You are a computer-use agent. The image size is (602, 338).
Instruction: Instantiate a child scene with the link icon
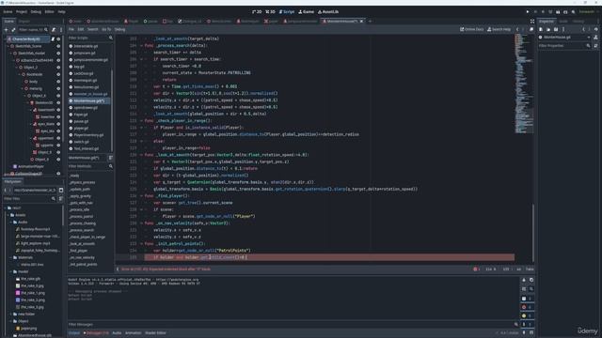click(x=13, y=29)
